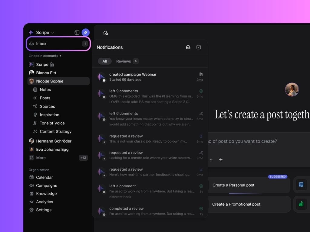Open the chevron dropdown below the prompt
This screenshot has height=232, width=310.
pos(211,159)
